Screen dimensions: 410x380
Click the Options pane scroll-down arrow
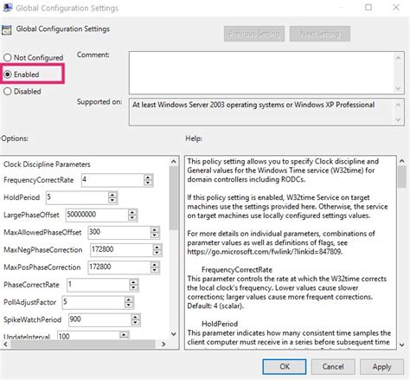pyautogui.click(x=174, y=334)
